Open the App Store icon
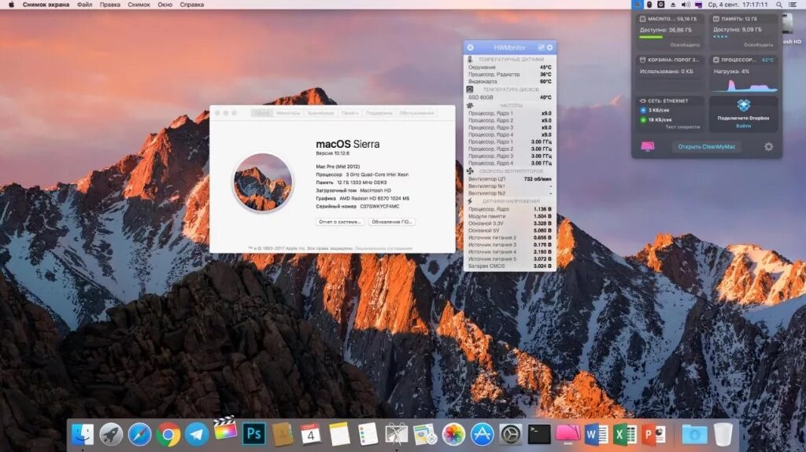The image size is (806, 452). (482, 435)
